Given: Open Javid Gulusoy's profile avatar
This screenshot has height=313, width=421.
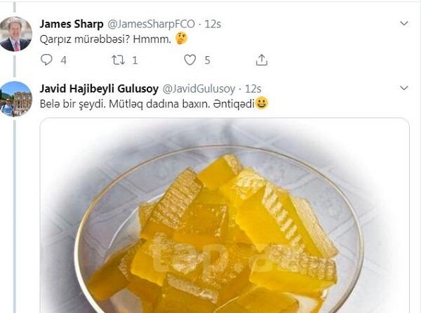Looking at the screenshot, I should [15, 98].
